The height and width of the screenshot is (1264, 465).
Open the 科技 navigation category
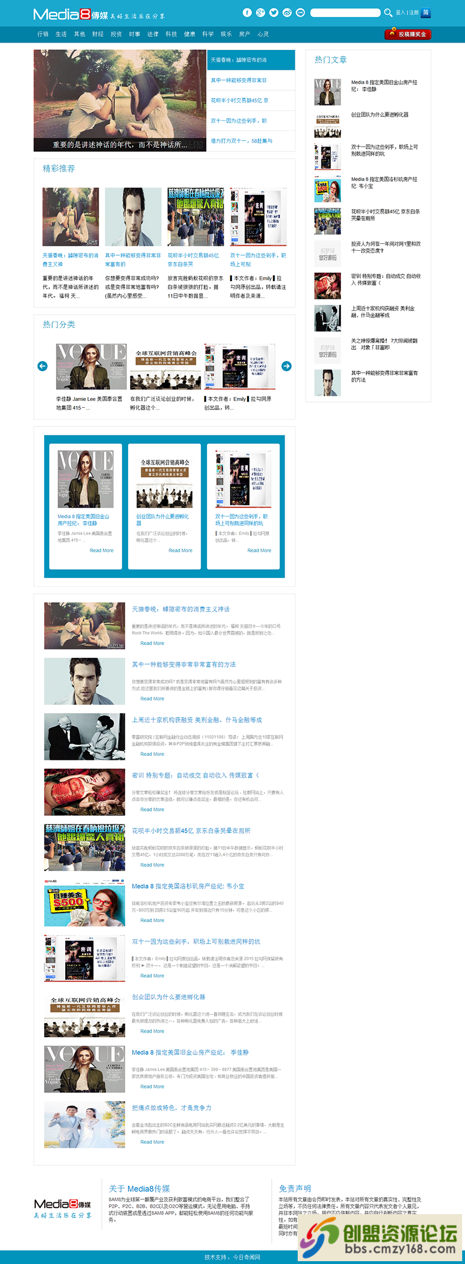click(171, 34)
